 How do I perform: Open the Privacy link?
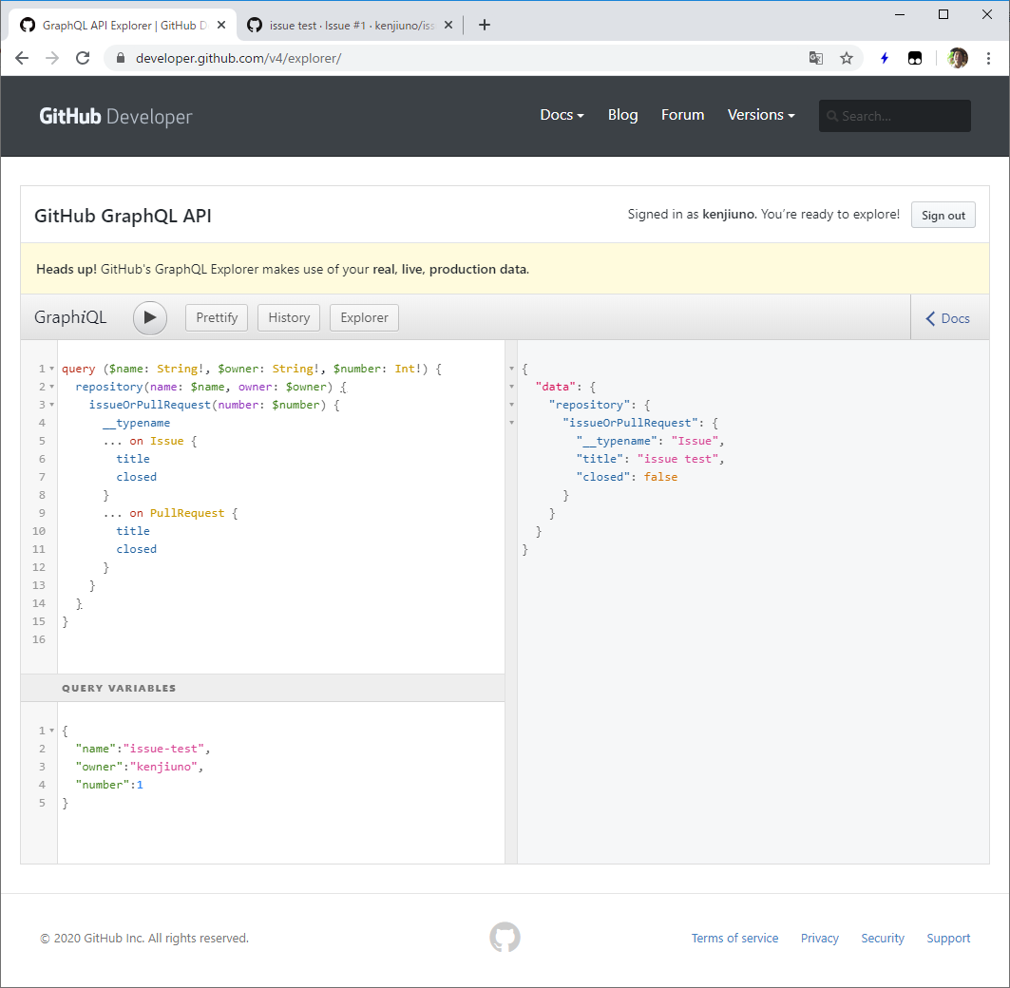point(819,939)
